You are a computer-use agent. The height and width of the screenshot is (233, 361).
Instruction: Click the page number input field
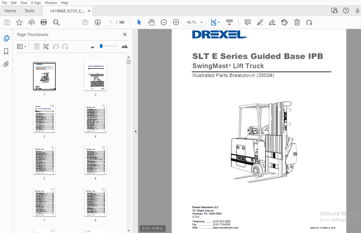tap(111, 22)
